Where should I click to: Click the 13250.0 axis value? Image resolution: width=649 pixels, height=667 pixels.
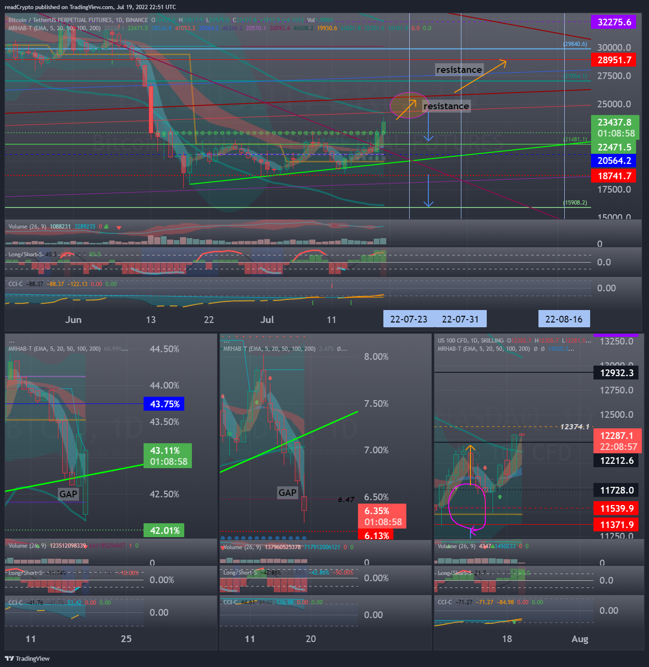click(616, 341)
